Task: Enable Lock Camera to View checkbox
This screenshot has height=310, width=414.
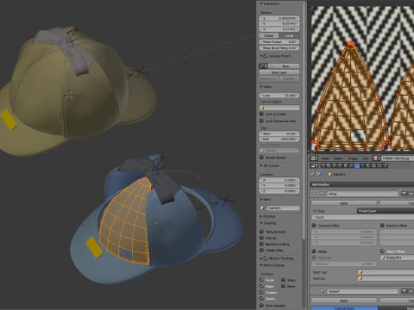Action: click(261, 121)
